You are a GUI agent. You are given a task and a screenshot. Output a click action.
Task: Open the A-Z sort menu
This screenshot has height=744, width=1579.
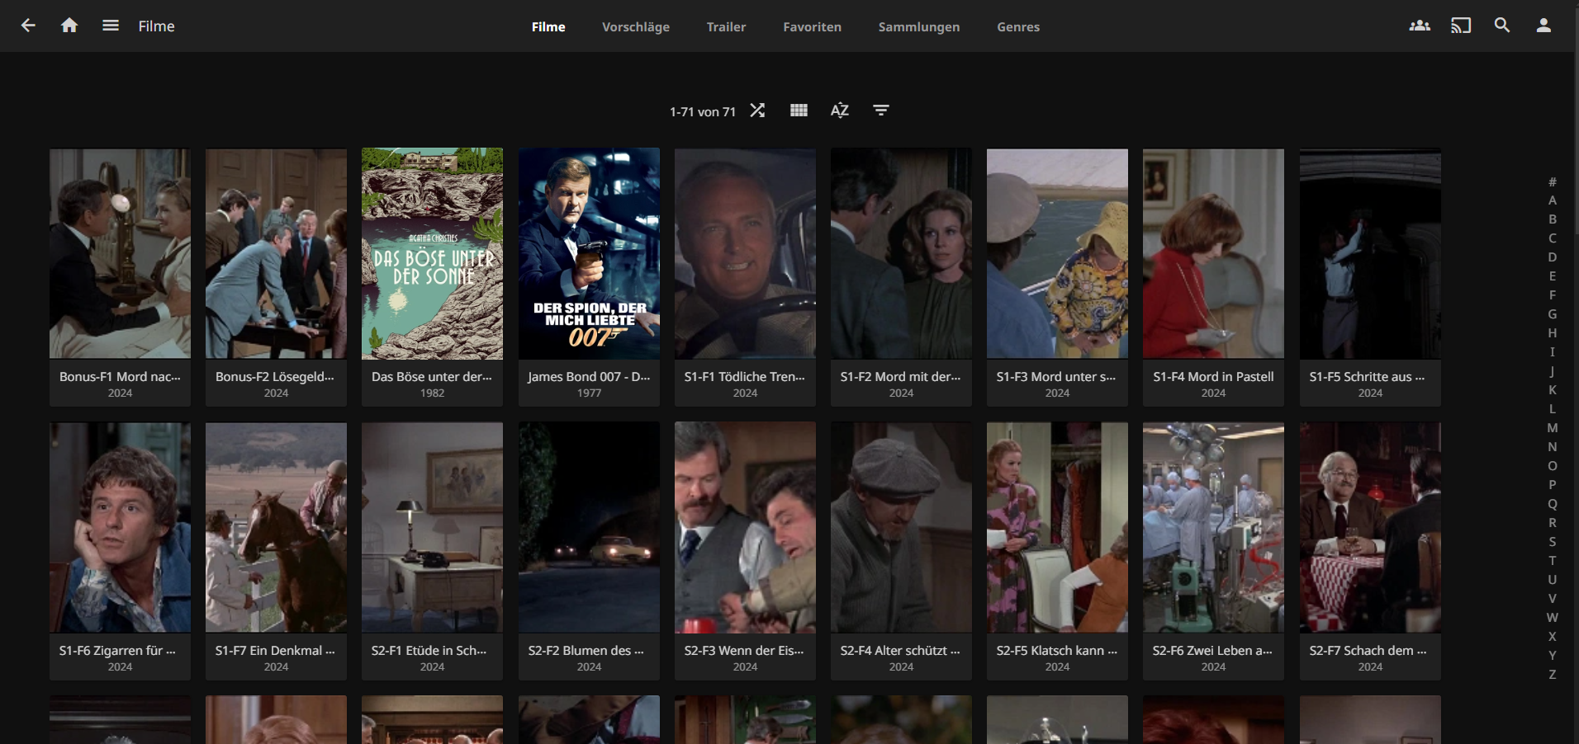pyautogui.click(x=839, y=111)
